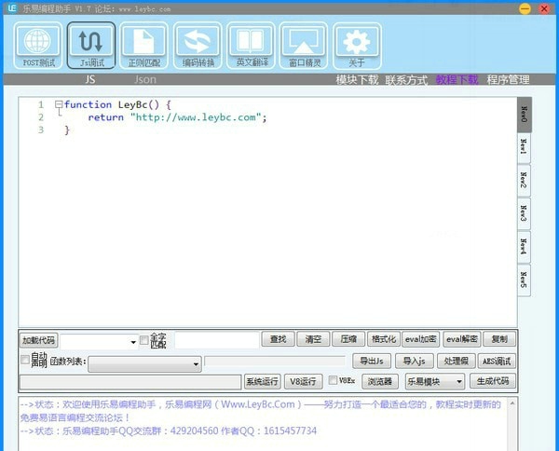Open the POST测试 globe tool
Screen dimensions: 559x451
[38, 47]
